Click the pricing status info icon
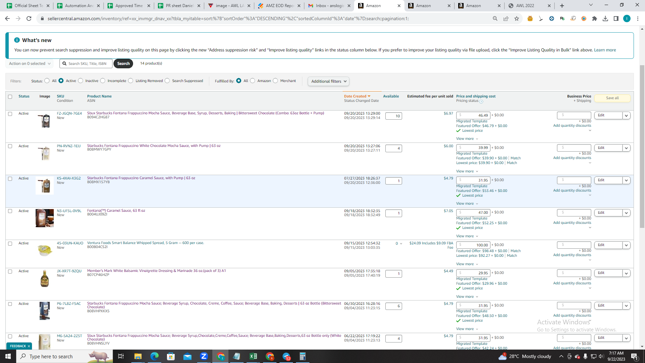Image resolution: width=645 pixels, height=363 pixels. click(481, 102)
